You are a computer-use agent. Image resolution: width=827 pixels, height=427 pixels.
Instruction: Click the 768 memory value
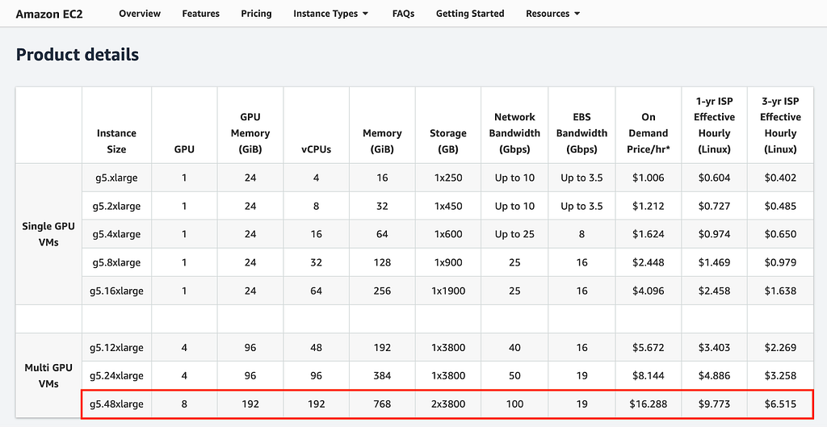pos(382,404)
